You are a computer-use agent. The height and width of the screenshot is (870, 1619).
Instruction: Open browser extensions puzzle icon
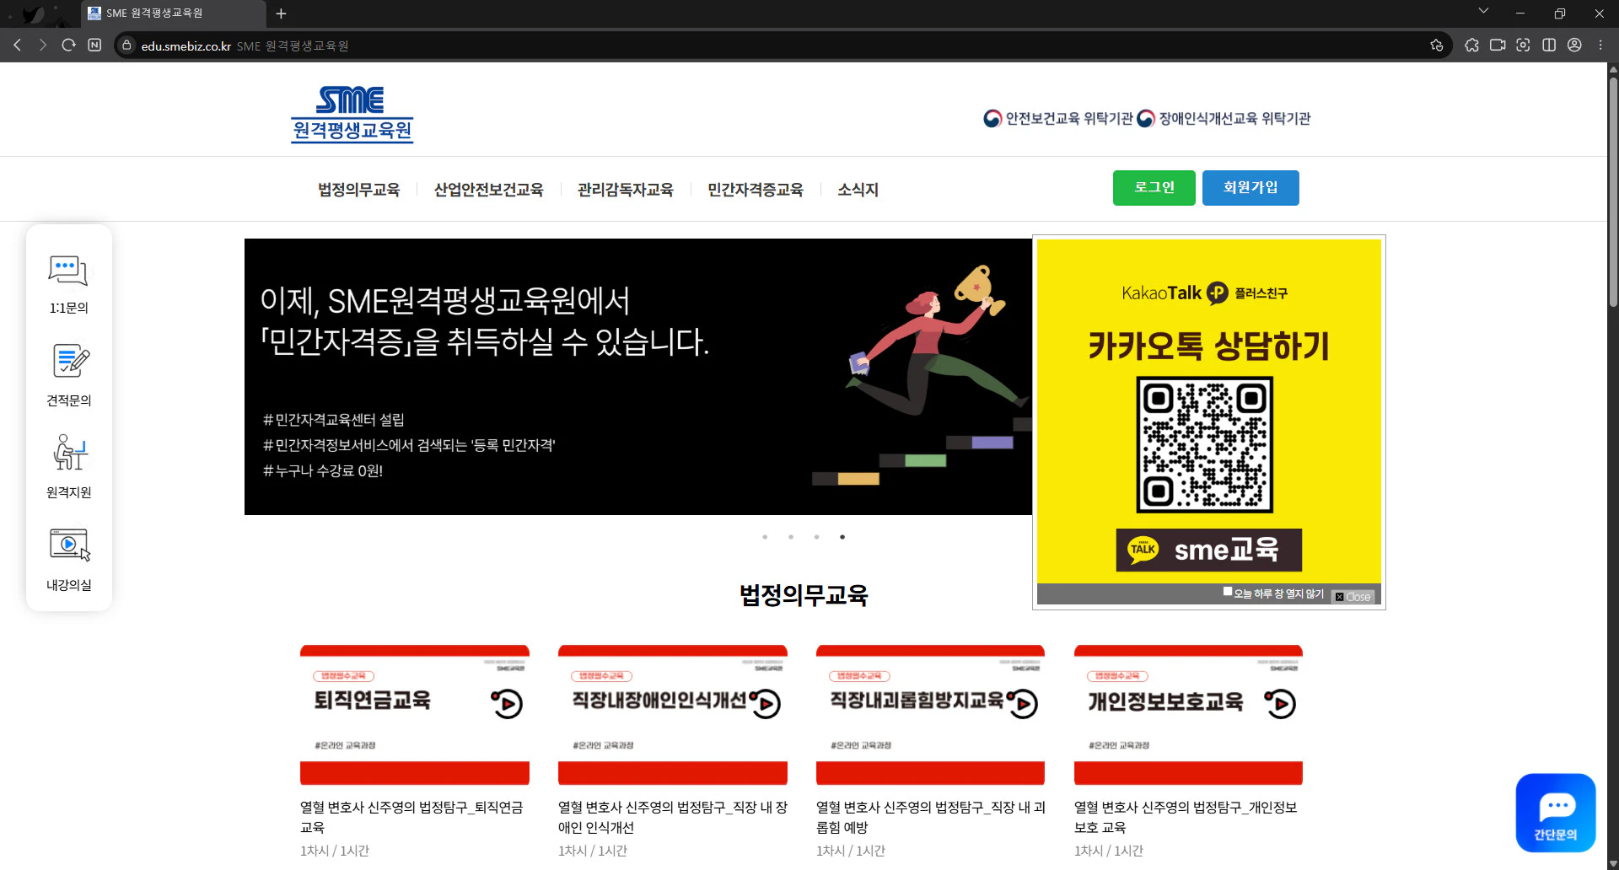(x=1471, y=46)
